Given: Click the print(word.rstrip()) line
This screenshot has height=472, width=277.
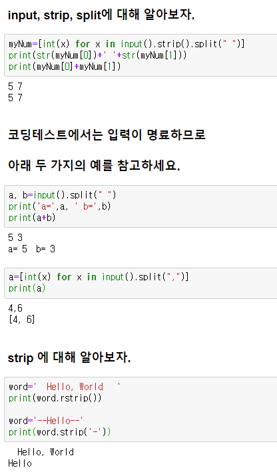Looking at the screenshot, I should [55, 398].
